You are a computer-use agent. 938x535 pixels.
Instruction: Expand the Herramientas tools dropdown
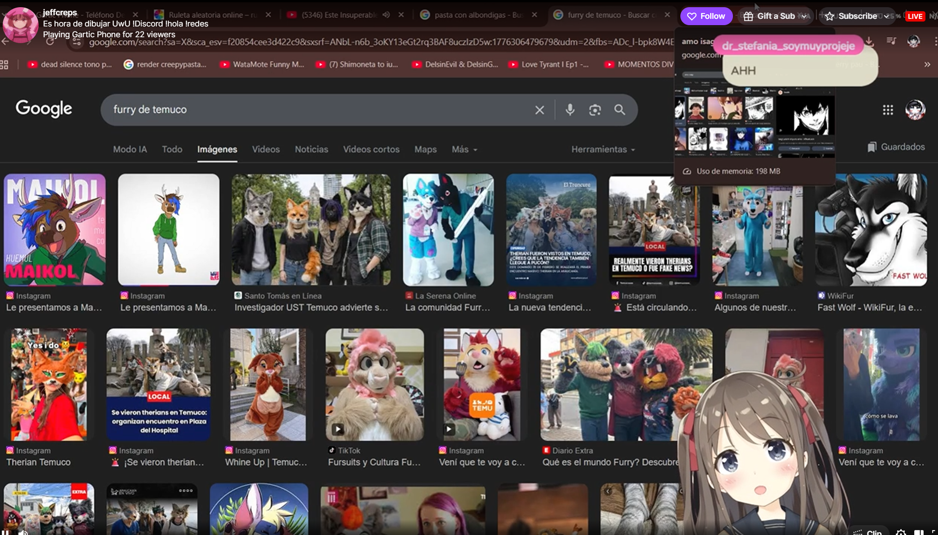point(603,149)
